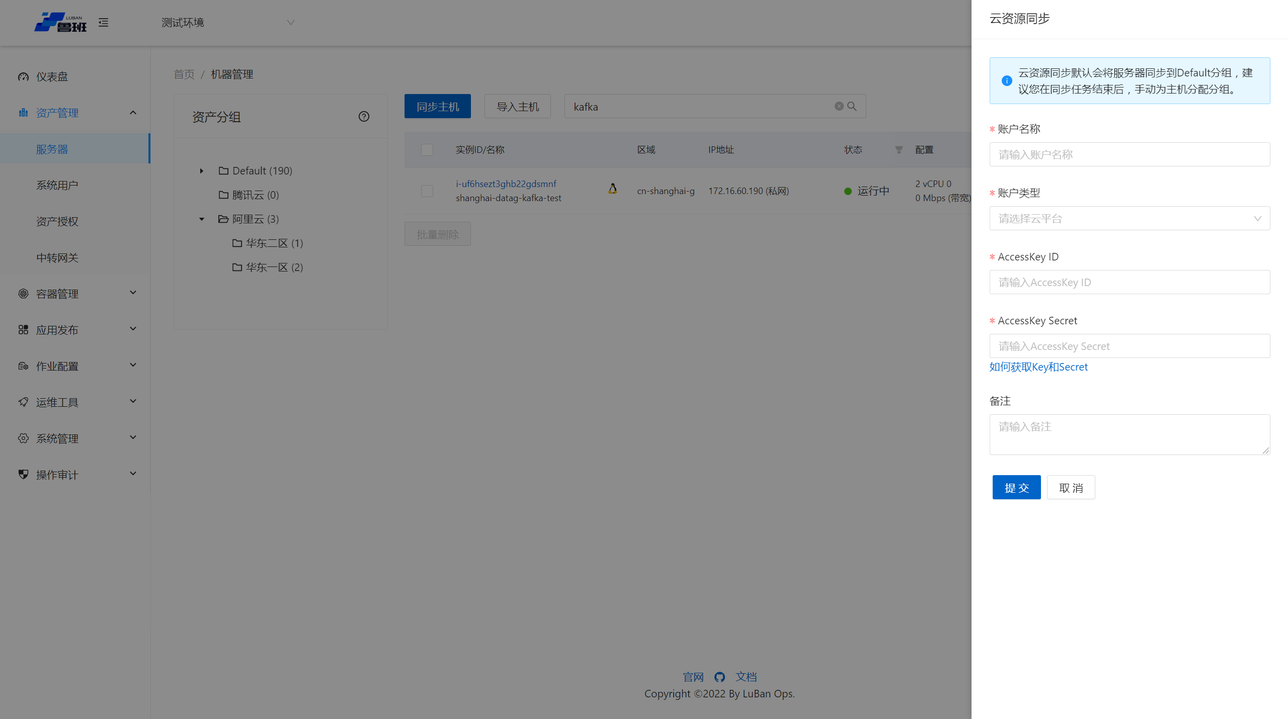Click the IP 172.16.60.190 (私网) cell
The width and height of the screenshot is (1288, 719).
(x=749, y=191)
